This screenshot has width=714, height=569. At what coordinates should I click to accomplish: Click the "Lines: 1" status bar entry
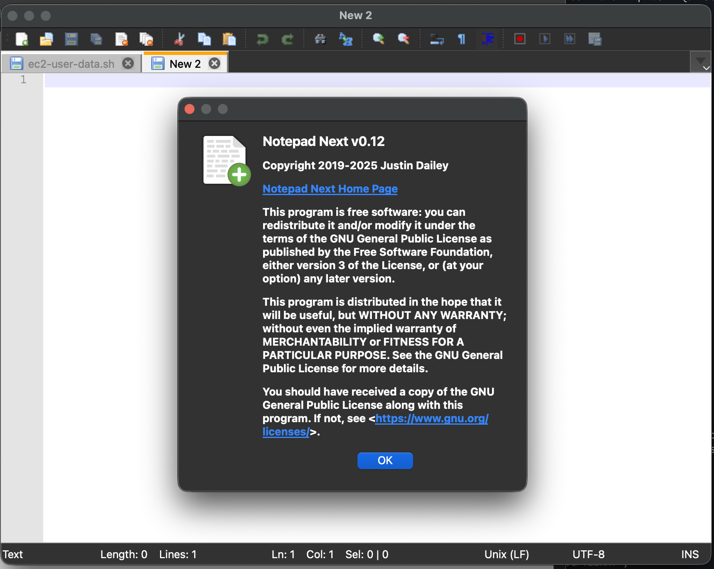(178, 554)
